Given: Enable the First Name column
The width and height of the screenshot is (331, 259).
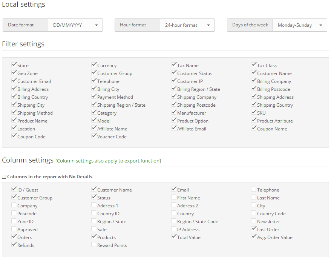Looking at the screenshot, I should click(174, 197).
